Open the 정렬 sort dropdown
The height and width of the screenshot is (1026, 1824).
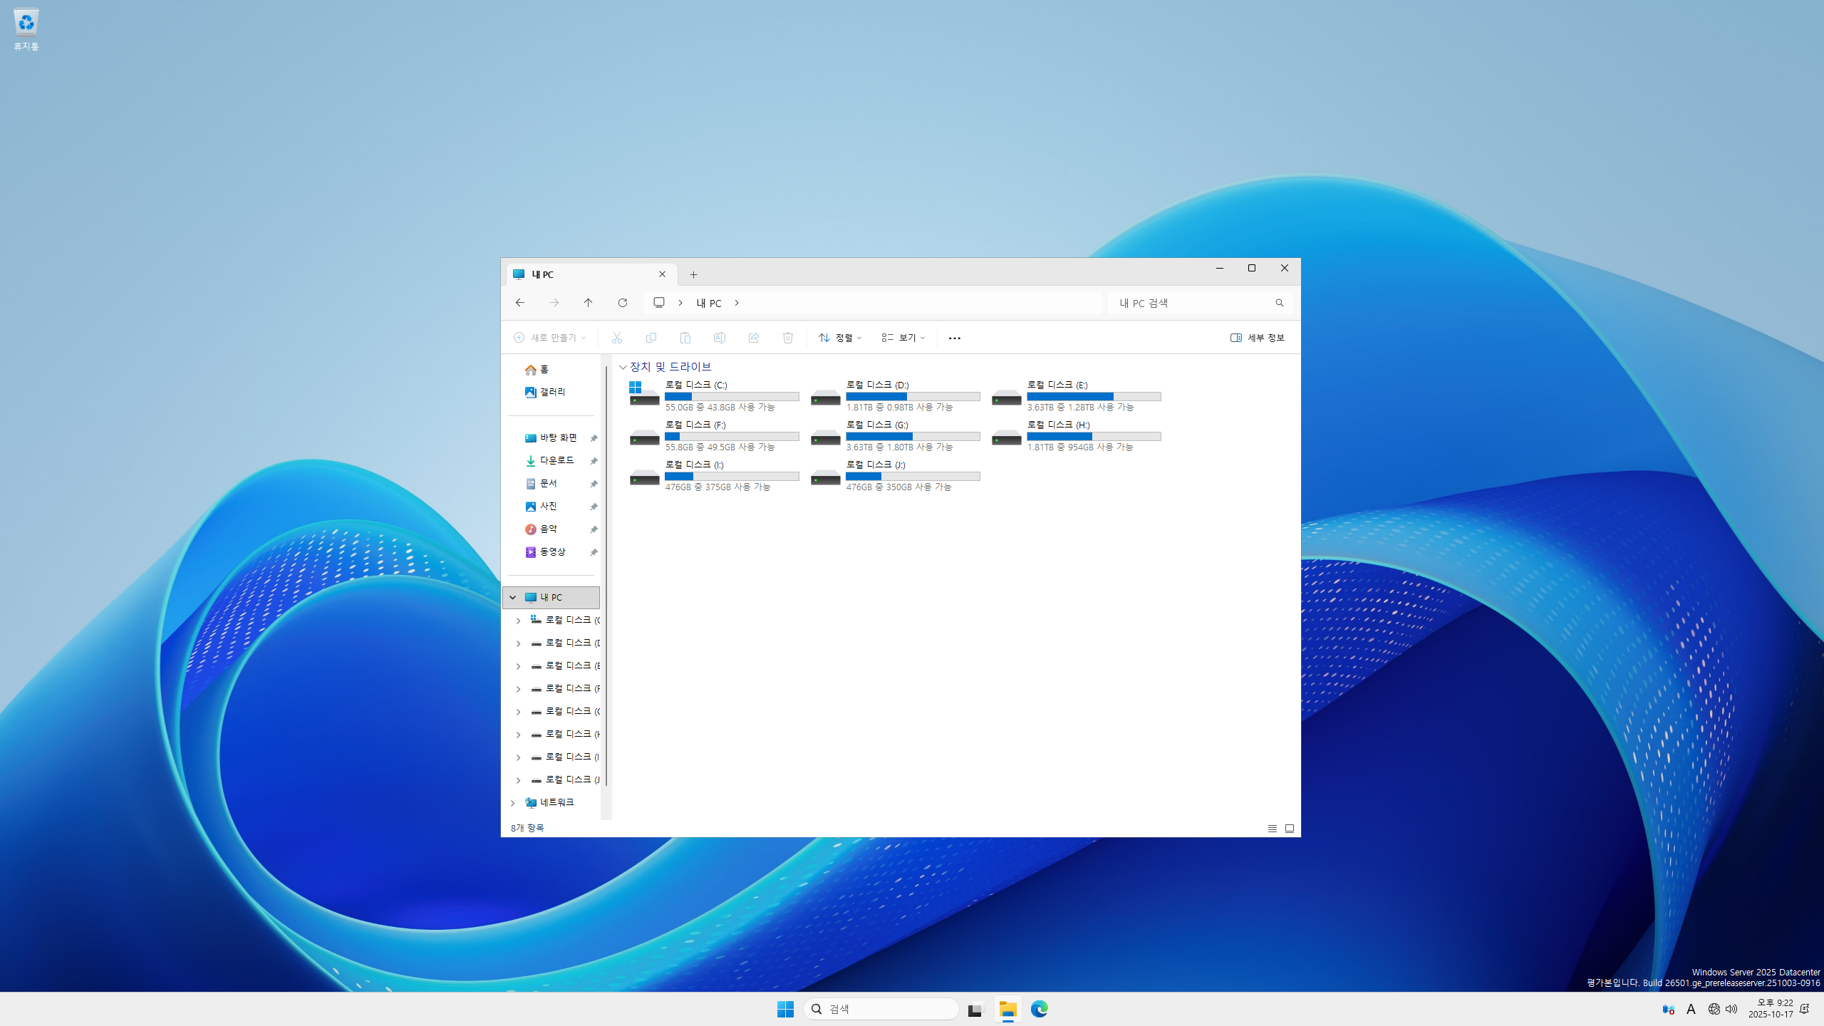click(840, 338)
